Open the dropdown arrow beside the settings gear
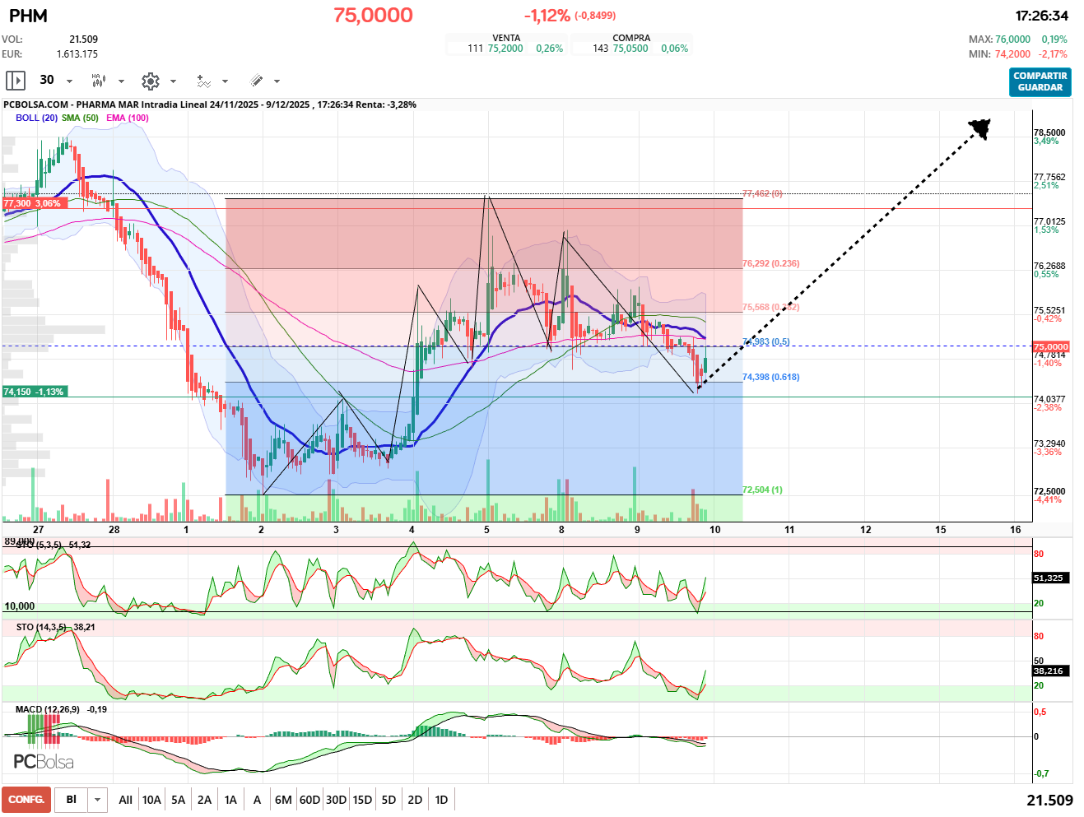The height and width of the screenshot is (817, 1084). (x=173, y=81)
